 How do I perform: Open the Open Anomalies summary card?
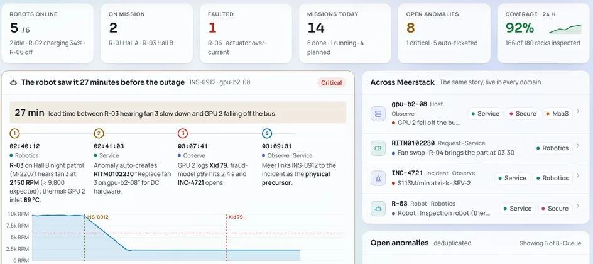pos(444,33)
